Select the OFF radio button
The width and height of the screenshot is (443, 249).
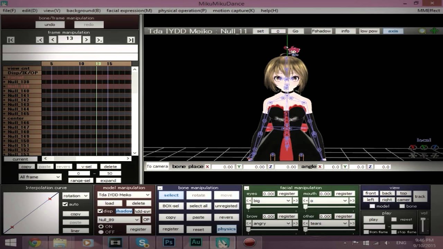pos(101,232)
